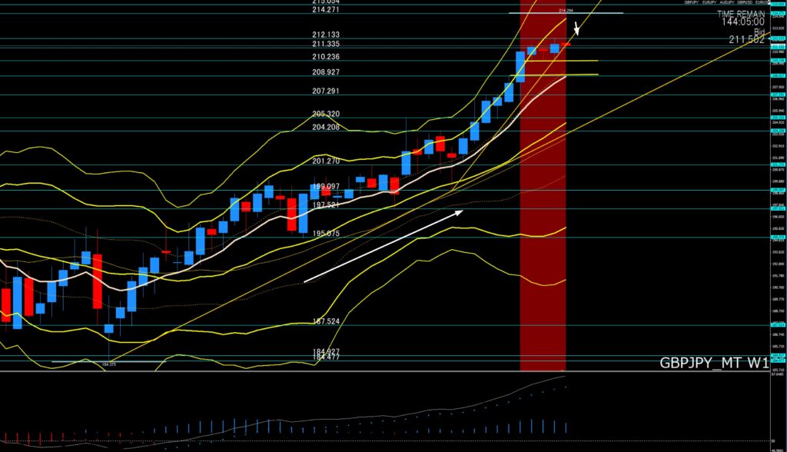Click the TIME REMAIN countdown text
This screenshot has height=452, width=787.
740,14
